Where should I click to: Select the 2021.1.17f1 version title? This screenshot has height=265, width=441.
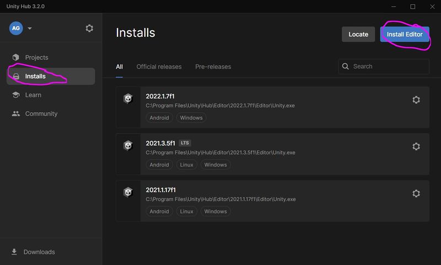pos(160,190)
